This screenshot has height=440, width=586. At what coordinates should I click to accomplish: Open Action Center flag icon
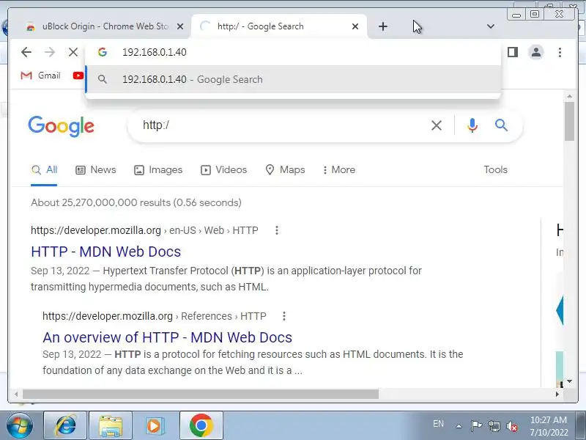(x=476, y=426)
